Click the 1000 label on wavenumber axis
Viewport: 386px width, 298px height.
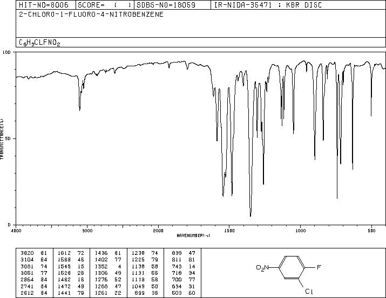(300, 231)
